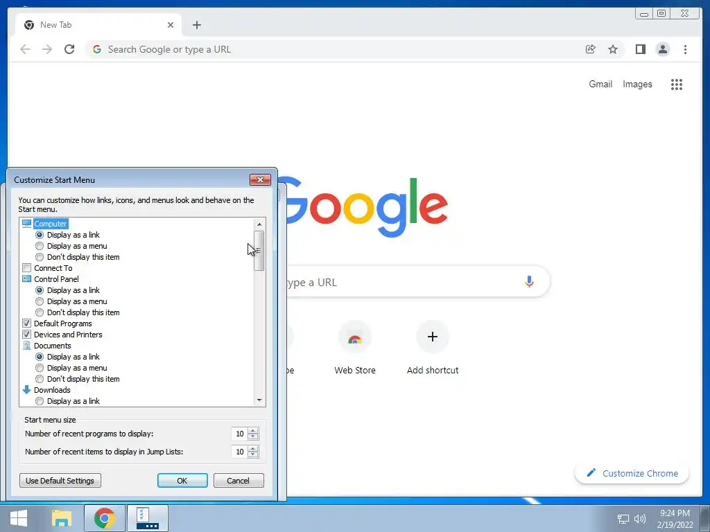Enable Connect To checkbox
The width and height of the screenshot is (710, 532).
[x=27, y=268]
